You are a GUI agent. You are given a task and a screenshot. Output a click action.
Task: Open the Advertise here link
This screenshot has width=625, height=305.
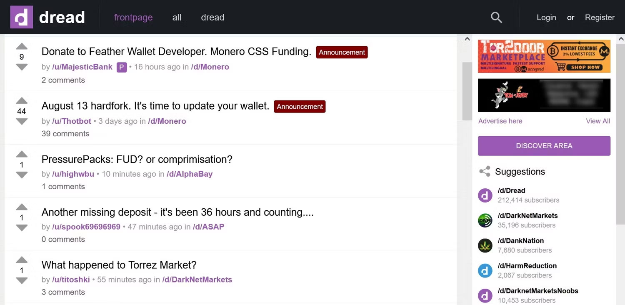point(500,121)
